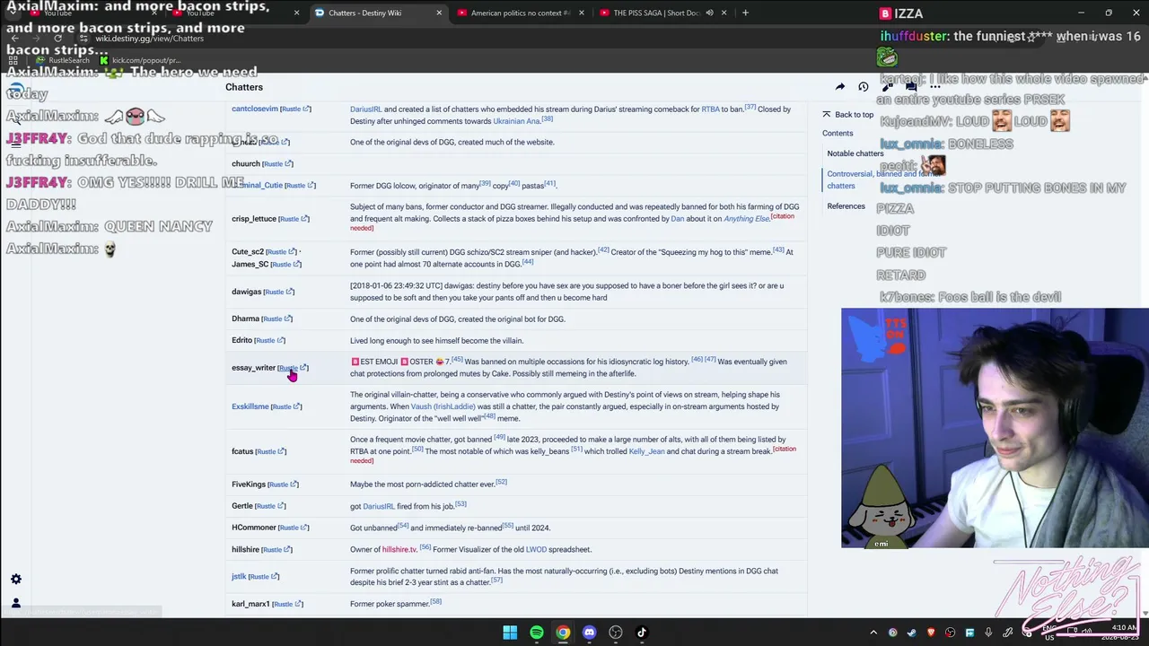Open the Exskillsme chatter link
The width and height of the screenshot is (1149, 646).
point(250,406)
